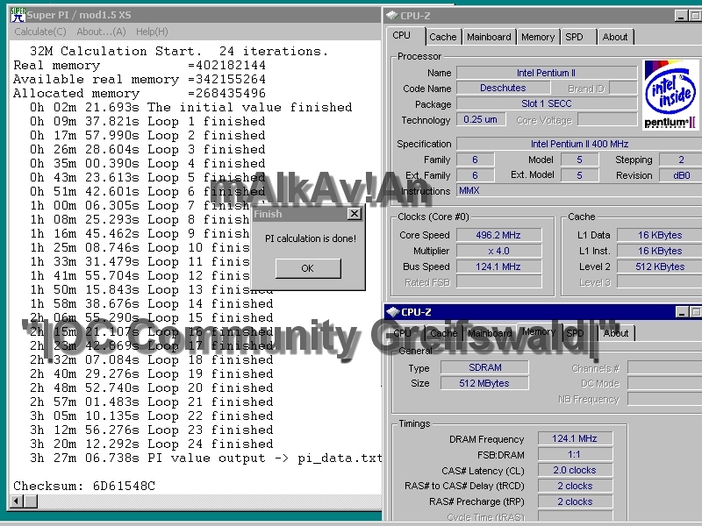Click the 'Loop 24 finished' line
Screen dimensions: 702x526
[151, 444]
